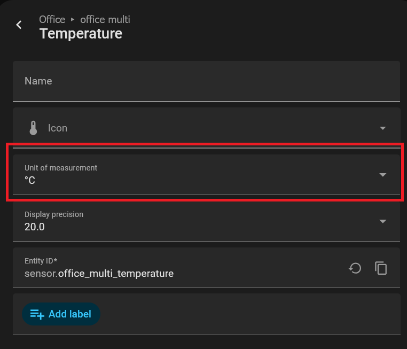
Task: Click the list-plus icon beside Add label
Action: click(37, 314)
